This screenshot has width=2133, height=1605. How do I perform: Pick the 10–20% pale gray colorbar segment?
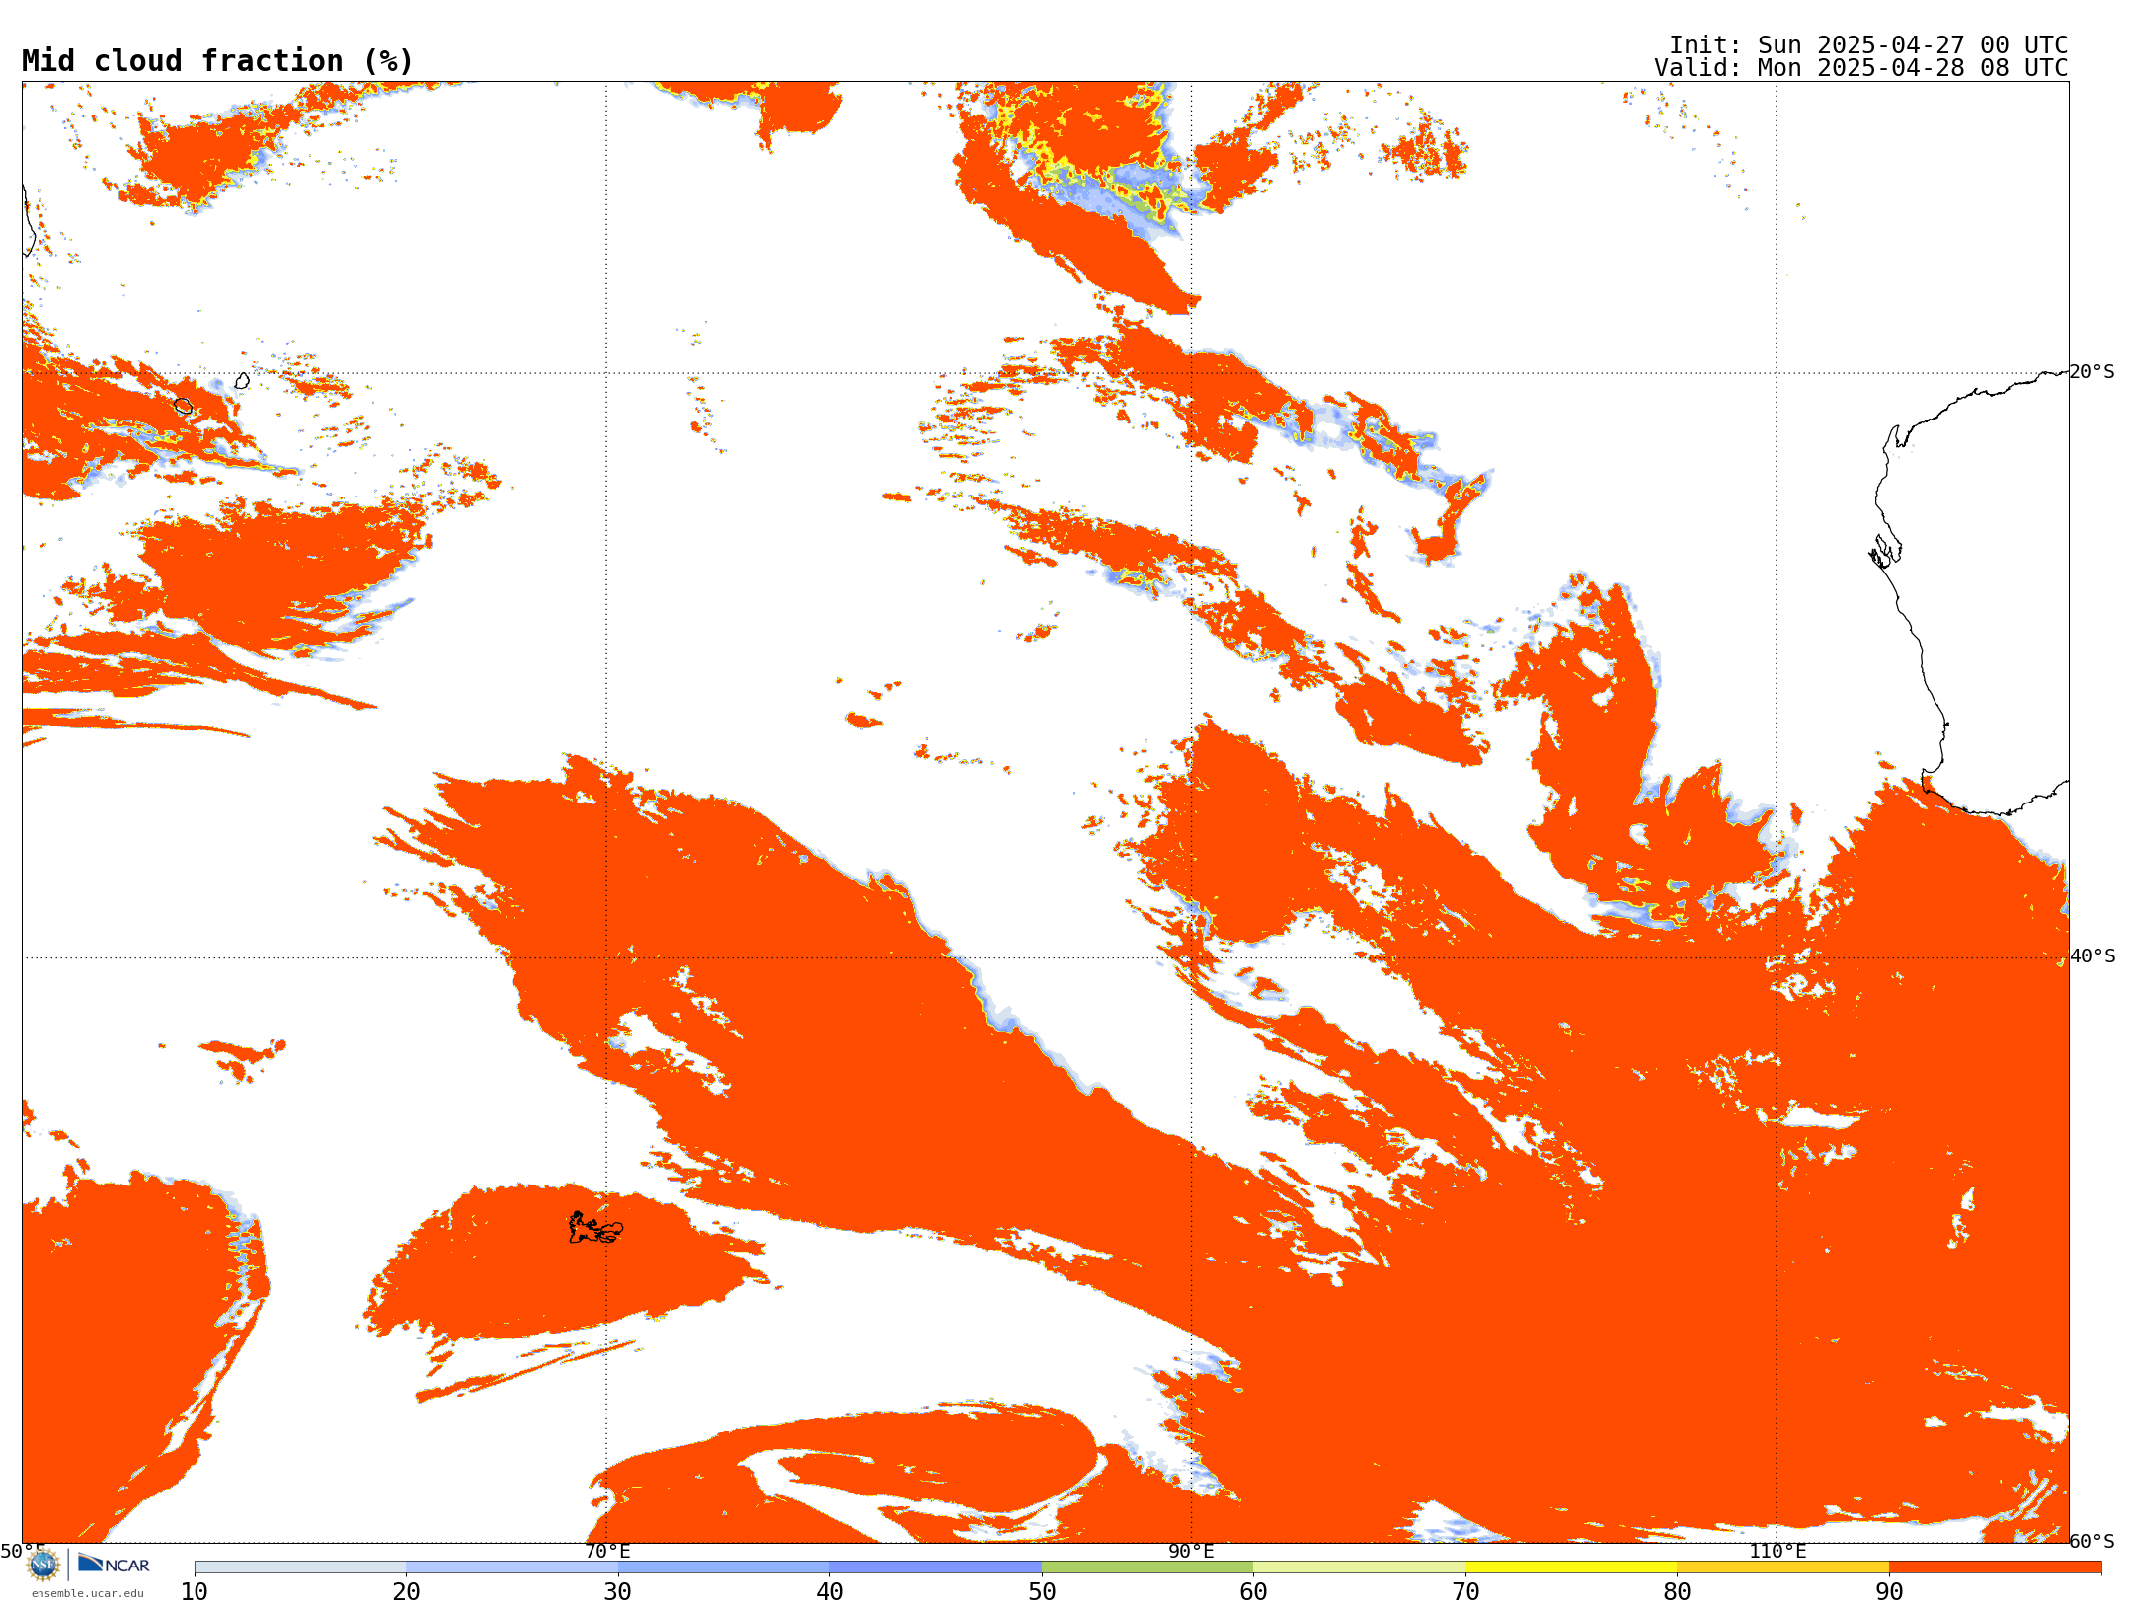pyautogui.click(x=300, y=1567)
